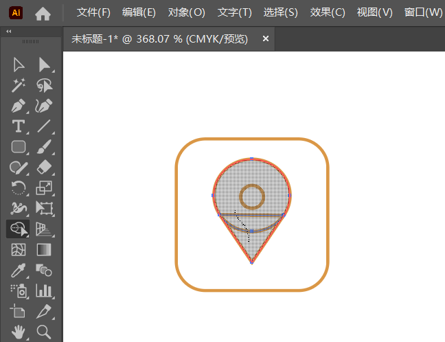Image resolution: width=445 pixels, height=342 pixels.
Task: Select the Symbol Sprayer tool
Action: (x=19, y=291)
